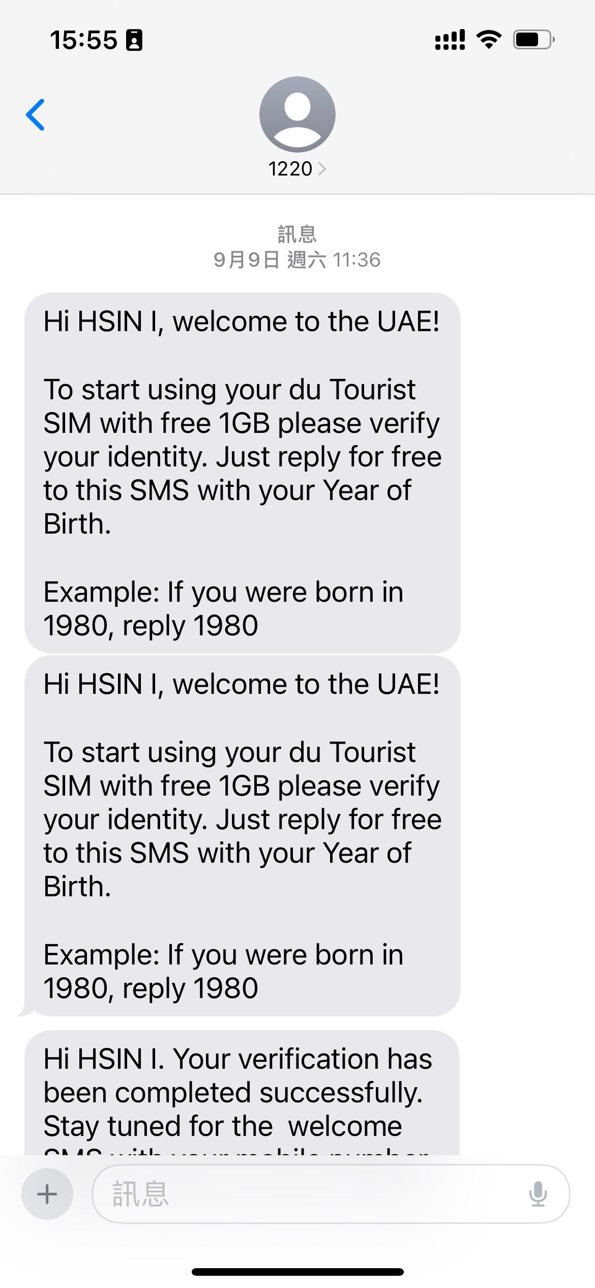This screenshot has width=595, height=1288.
Task: Select the first welcome to UAE message
Action: (242, 473)
